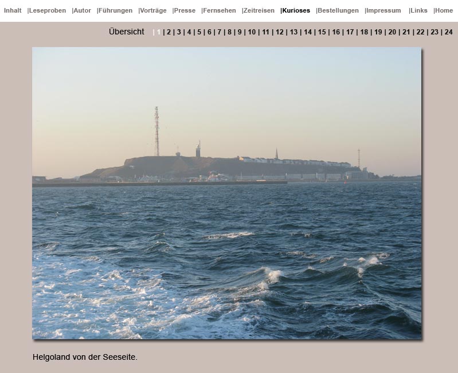
Task: Select the Kurioses menu item
Action: click(x=296, y=10)
